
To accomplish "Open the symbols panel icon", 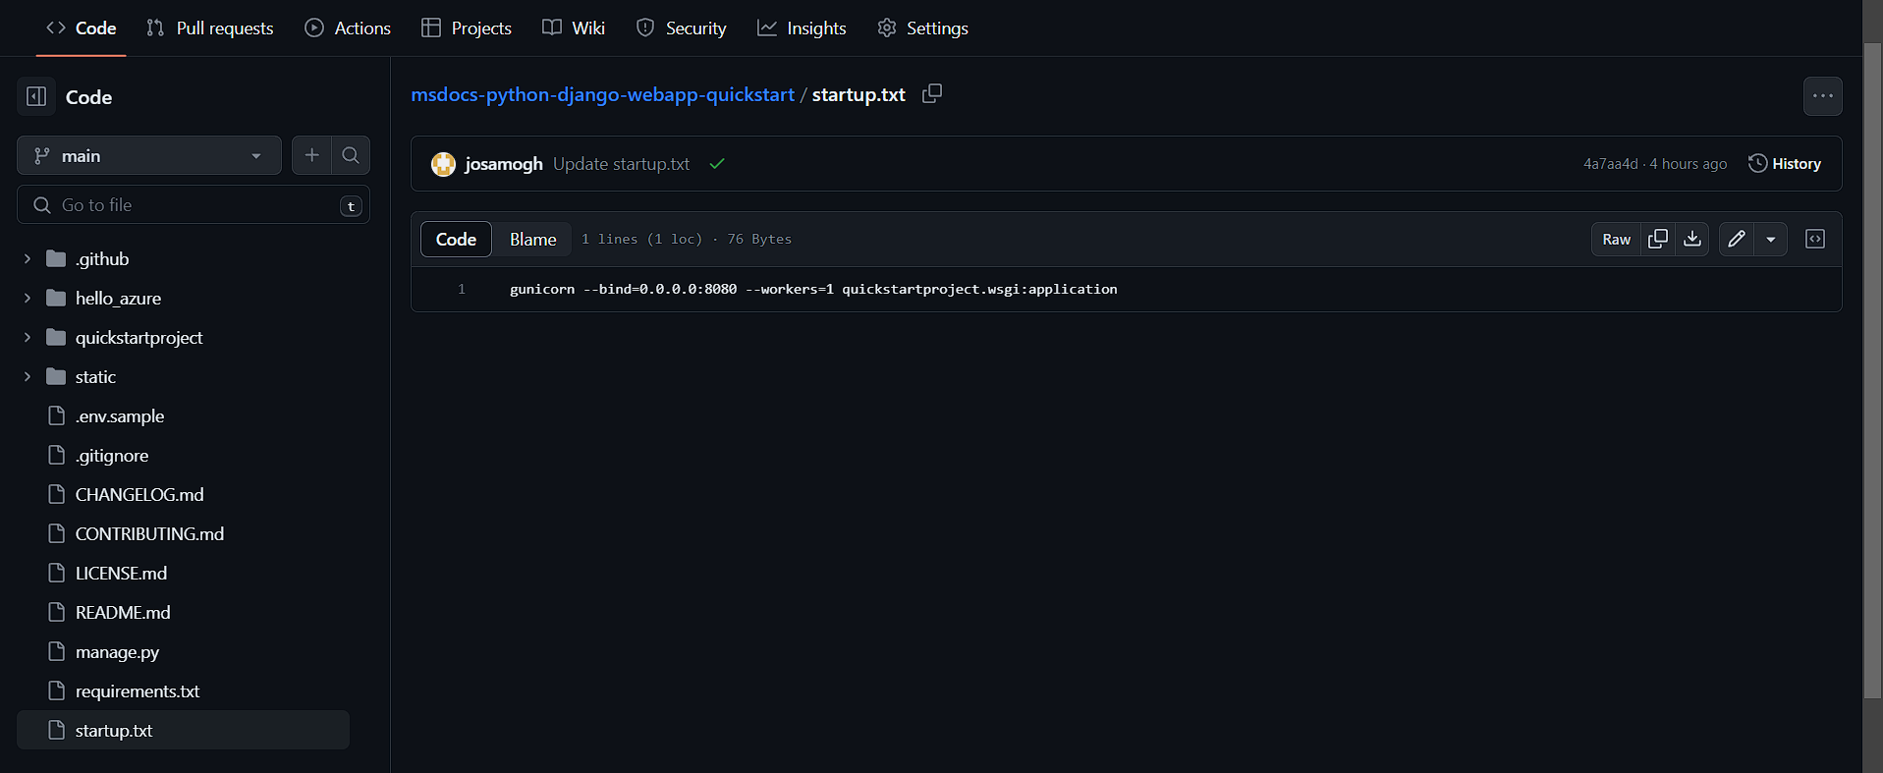I will (x=1815, y=239).
